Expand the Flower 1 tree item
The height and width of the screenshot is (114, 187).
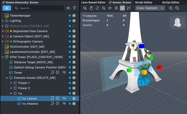pos(11,83)
